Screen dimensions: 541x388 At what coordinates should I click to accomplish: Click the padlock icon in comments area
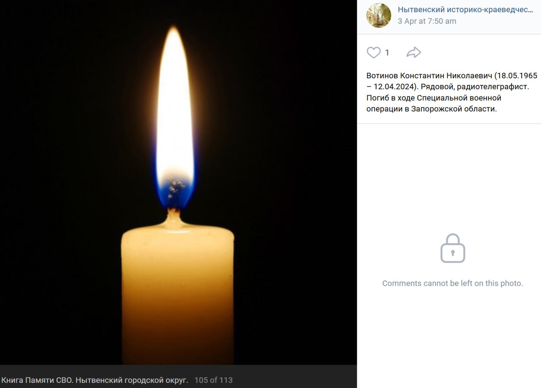pos(453,248)
